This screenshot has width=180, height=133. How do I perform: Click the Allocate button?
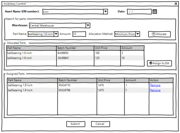click(x=159, y=34)
